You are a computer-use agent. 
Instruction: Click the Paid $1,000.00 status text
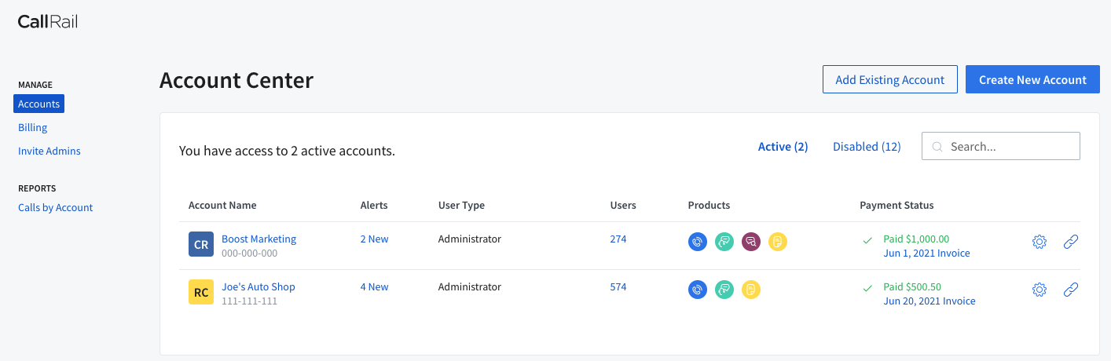[x=916, y=239]
